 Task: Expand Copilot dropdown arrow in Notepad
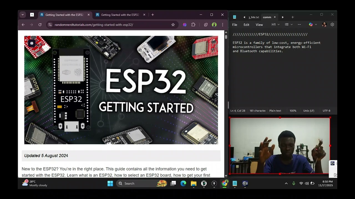316,25
